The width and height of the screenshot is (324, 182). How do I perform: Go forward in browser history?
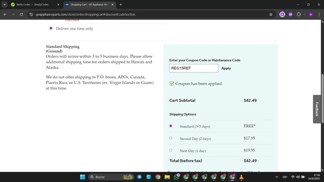click(x=13, y=15)
